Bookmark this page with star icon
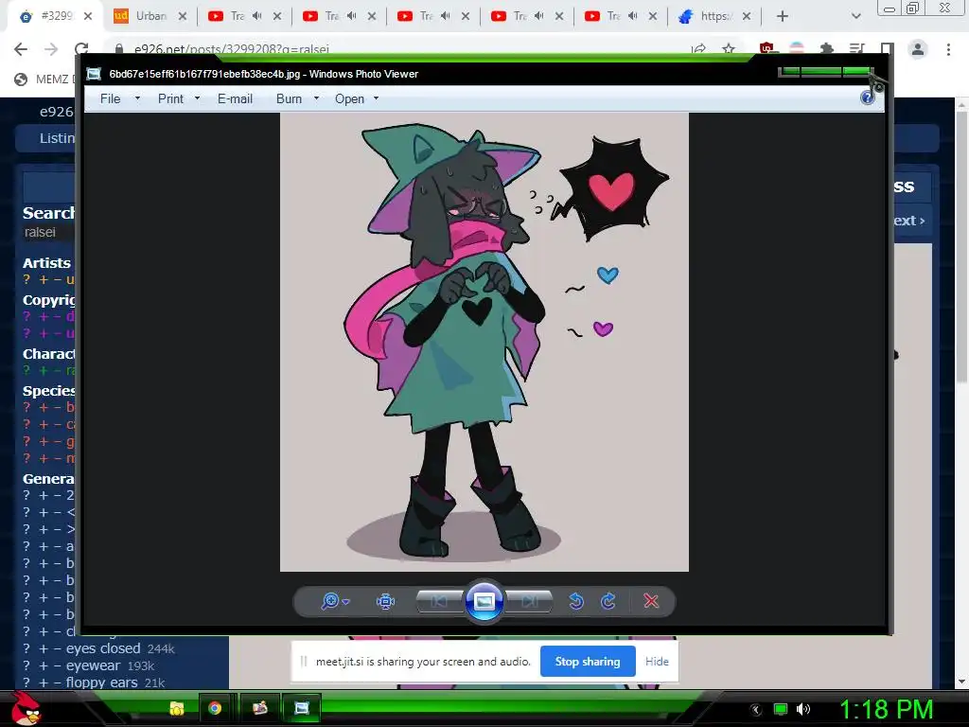 729,48
